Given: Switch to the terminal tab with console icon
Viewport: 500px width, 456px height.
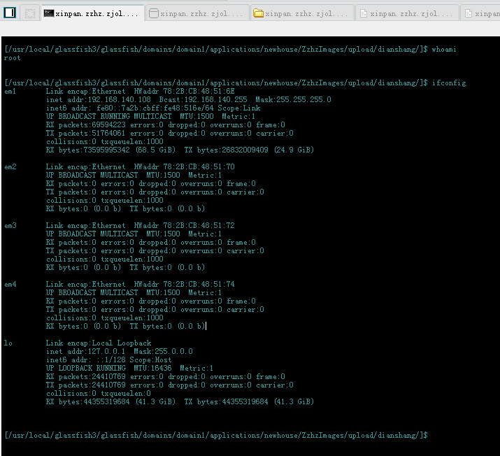Looking at the screenshot, I should pos(92,13).
